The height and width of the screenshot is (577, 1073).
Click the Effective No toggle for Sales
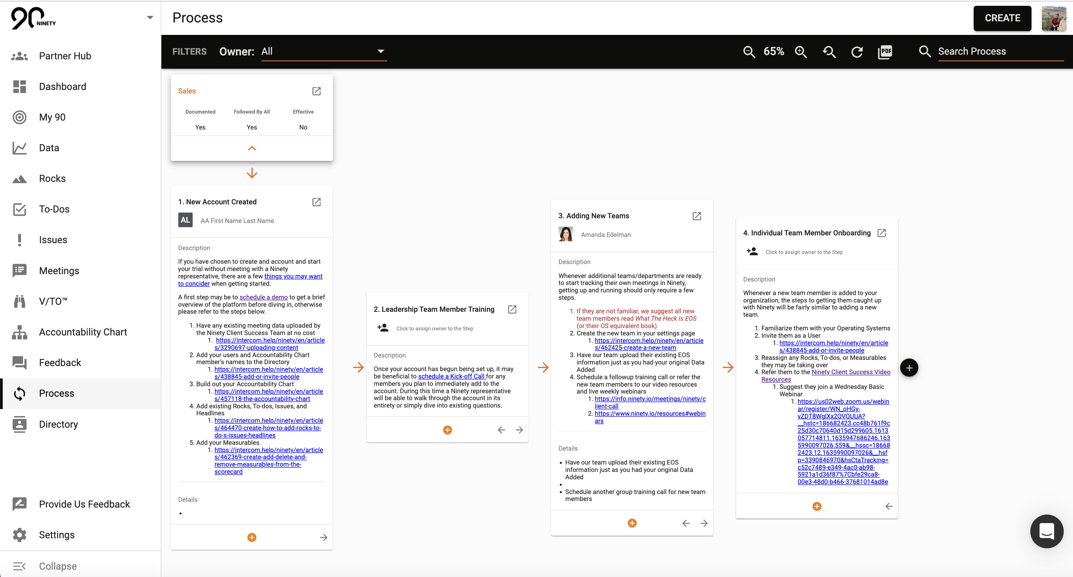pos(303,127)
